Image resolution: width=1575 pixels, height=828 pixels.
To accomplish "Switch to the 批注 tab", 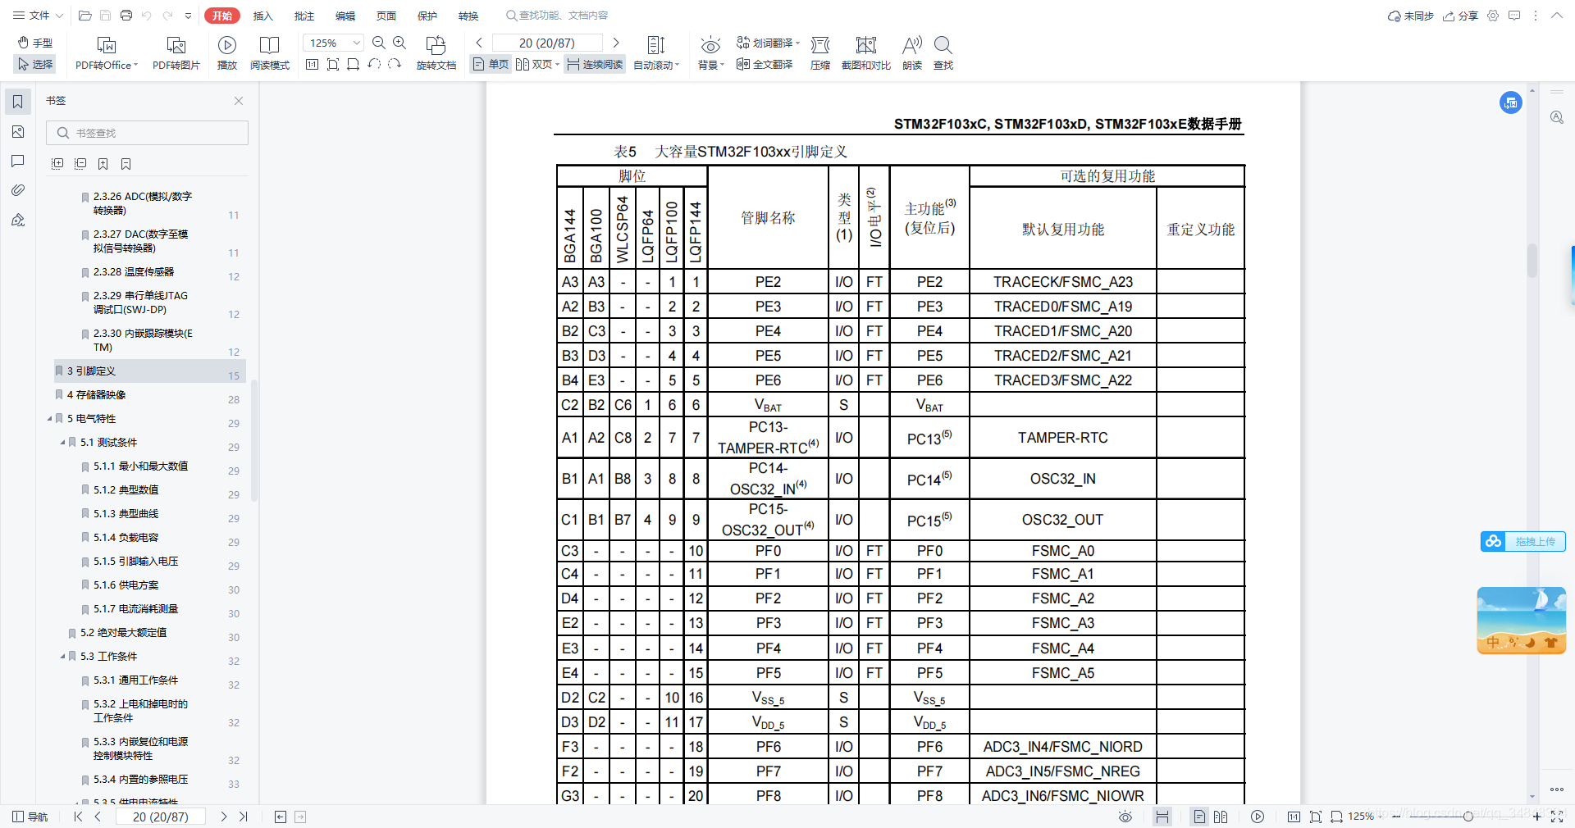I will pos(304,16).
